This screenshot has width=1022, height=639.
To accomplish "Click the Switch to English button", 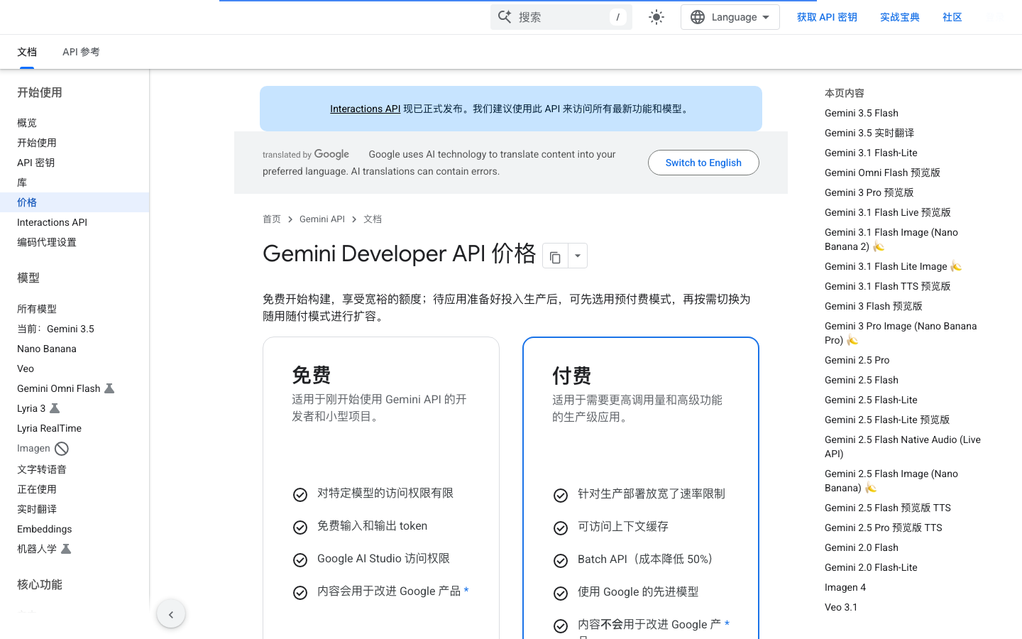I will [x=703, y=163].
